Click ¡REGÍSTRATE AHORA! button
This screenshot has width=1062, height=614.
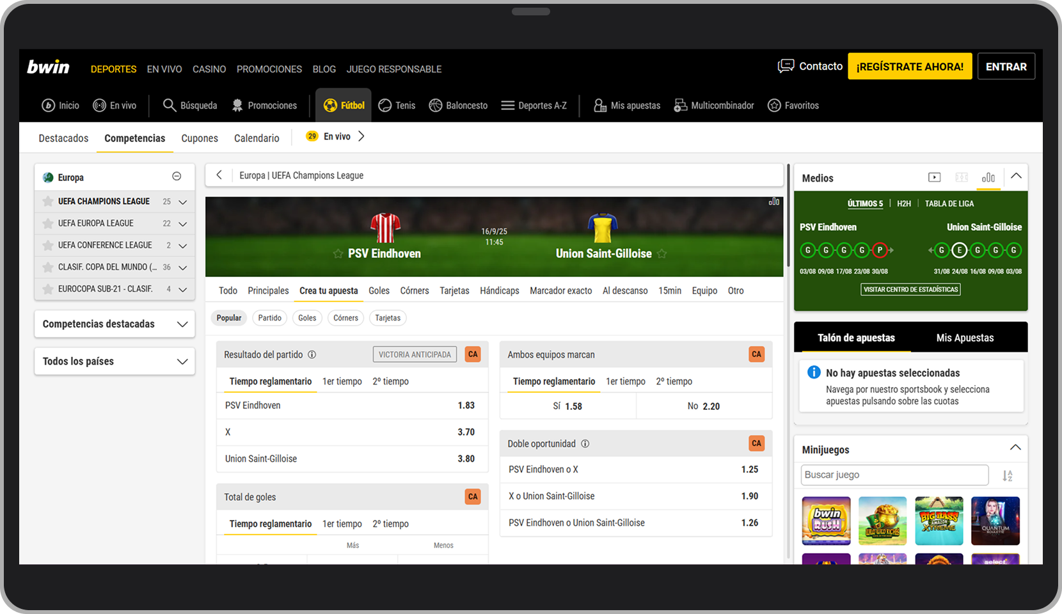tap(910, 67)
